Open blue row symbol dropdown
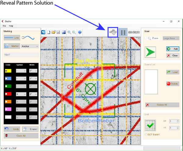 coord(21,78)
